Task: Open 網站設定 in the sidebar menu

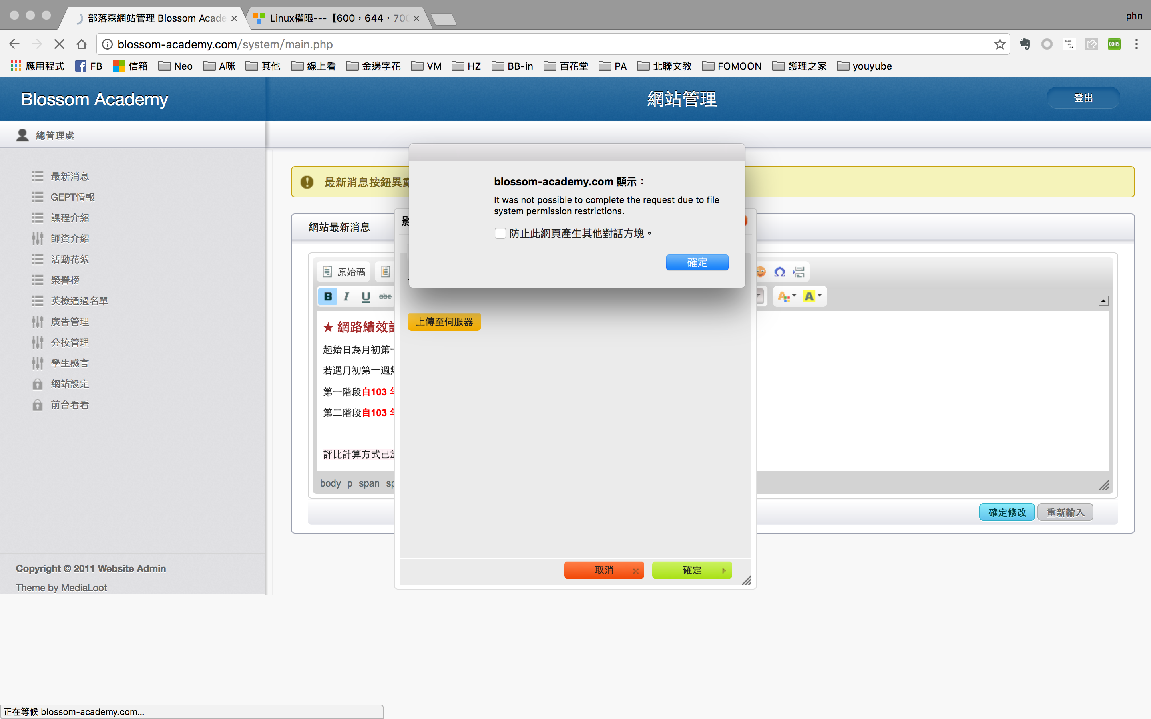Action: click(x=70, y=384)
